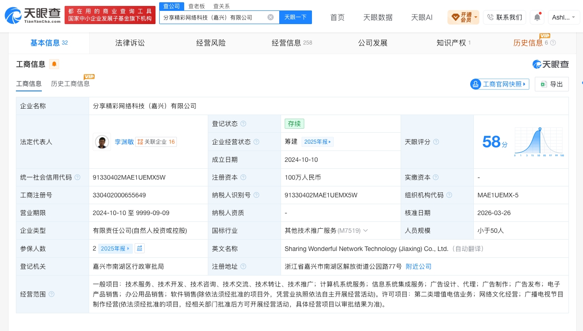
Task: Click help icon next to 经营范围
Action: 51,294
